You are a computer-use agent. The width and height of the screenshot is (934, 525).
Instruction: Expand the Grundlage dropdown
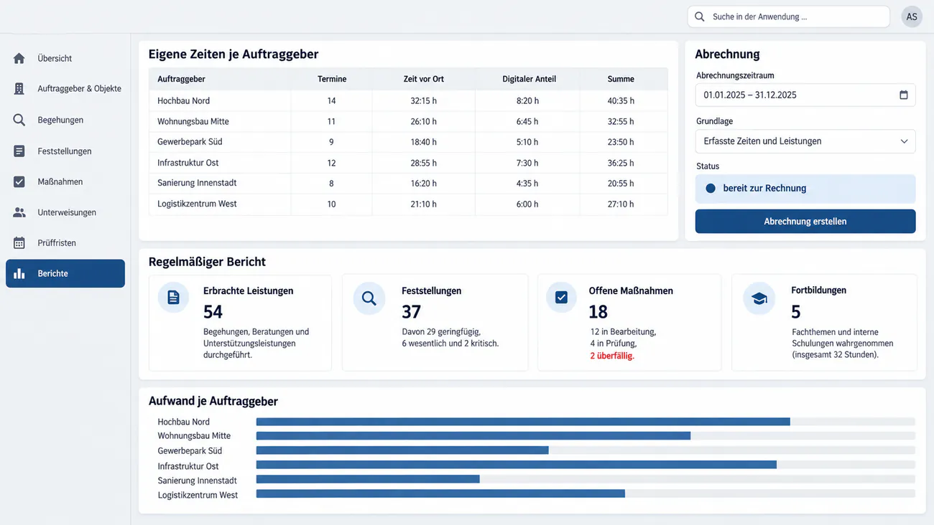[x=805, y=141]
